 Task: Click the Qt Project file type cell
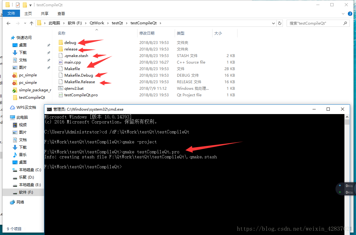(189, 95)
